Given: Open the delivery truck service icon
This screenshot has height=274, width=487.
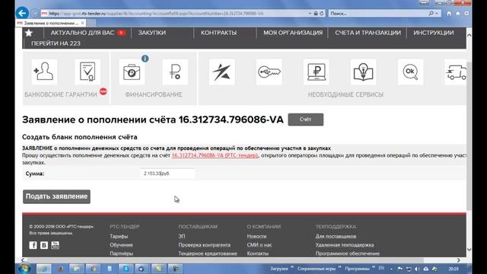Looking at the screenshot, I should [x=456, y=72].
